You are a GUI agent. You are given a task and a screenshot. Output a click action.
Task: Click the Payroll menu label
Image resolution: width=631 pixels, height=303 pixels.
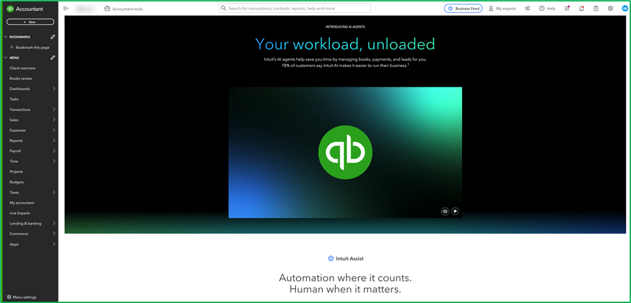[x=15, y=151]
